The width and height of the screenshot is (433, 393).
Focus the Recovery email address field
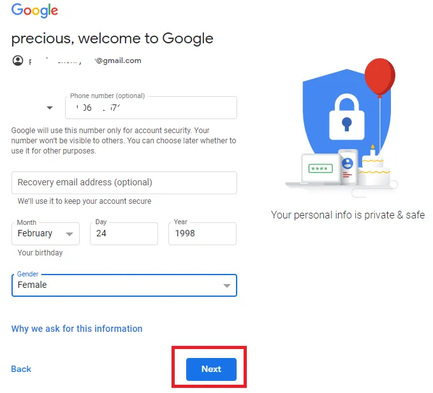pyautogui.click(x=124, y=183)
